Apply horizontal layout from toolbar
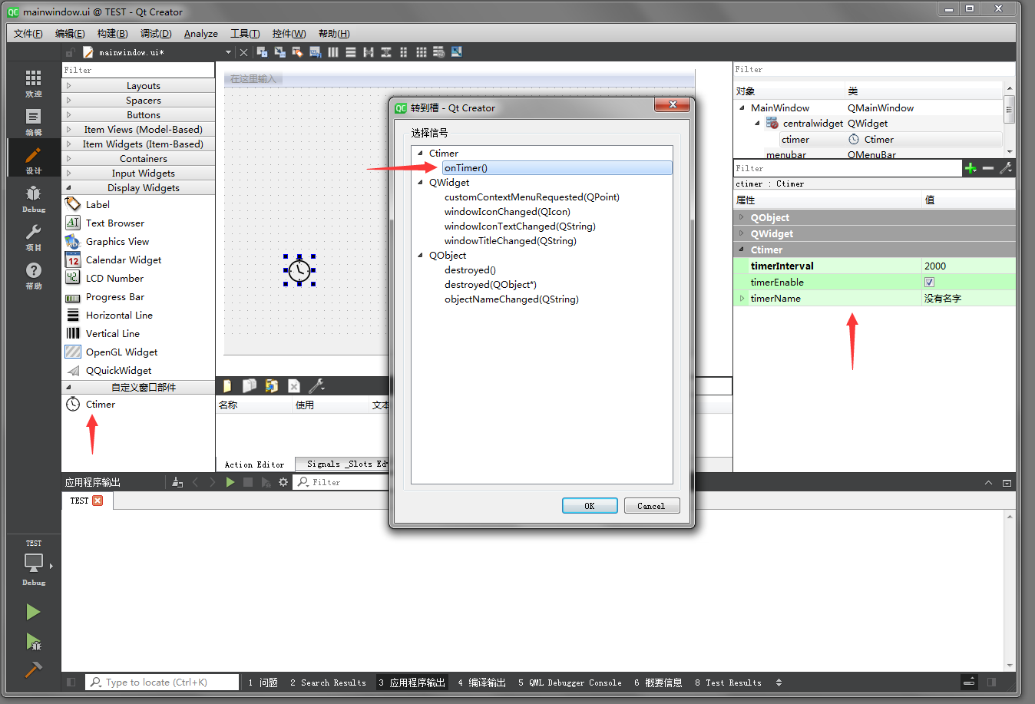The image size is (1035, 704). [x=332, y=52]
